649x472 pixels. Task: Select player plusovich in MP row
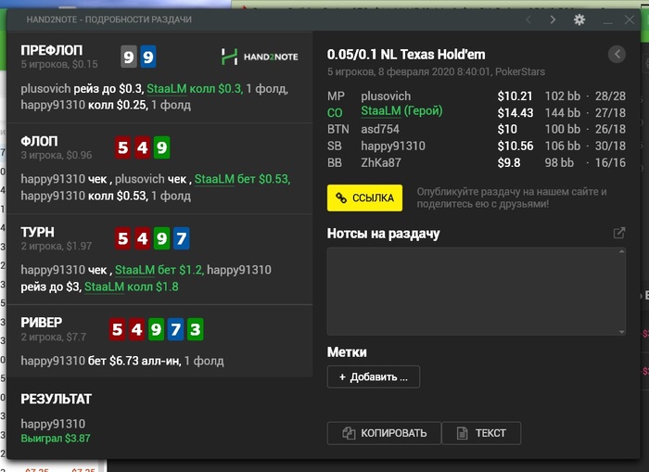[x=386, y=96]
